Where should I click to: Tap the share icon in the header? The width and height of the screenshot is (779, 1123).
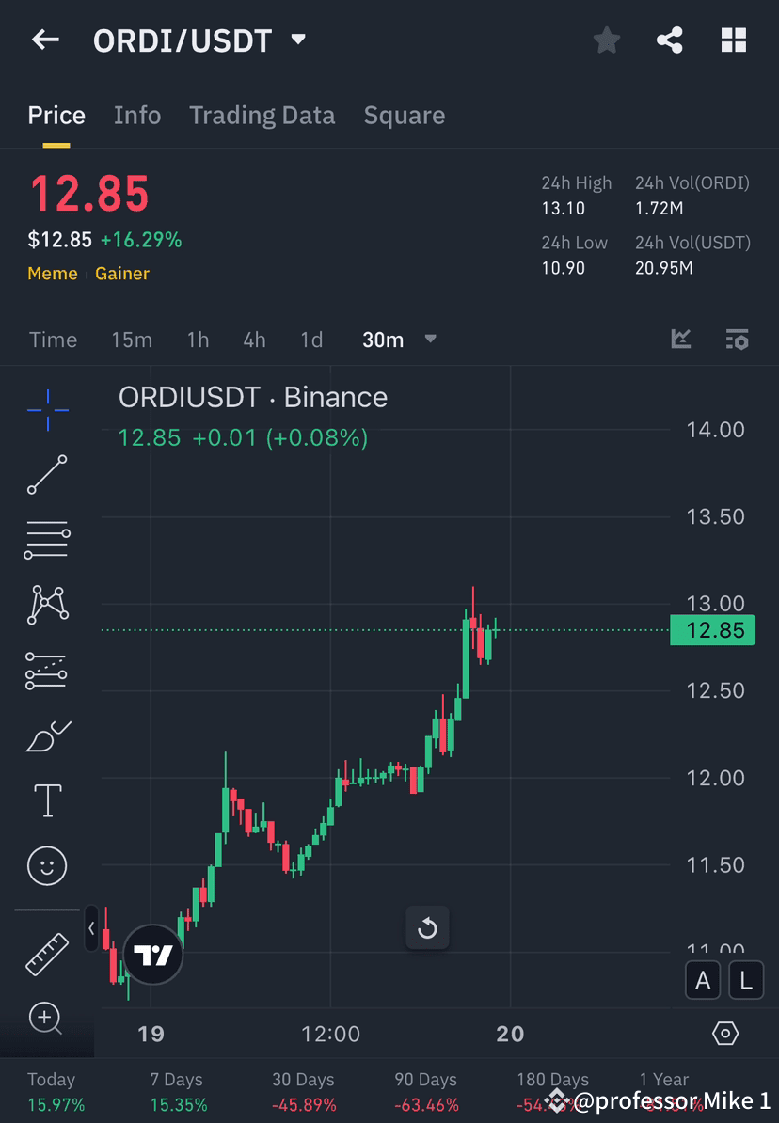click(x=670, y=40)
